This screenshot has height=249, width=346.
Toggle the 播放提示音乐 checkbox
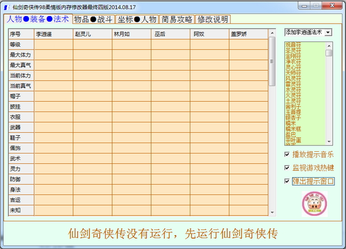click(288, 154)
